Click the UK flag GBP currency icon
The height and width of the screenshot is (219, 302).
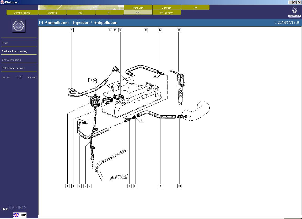pos(20,215)
